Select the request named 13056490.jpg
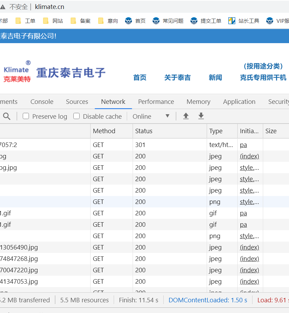The image size is (289, 313). coord(145,247)
